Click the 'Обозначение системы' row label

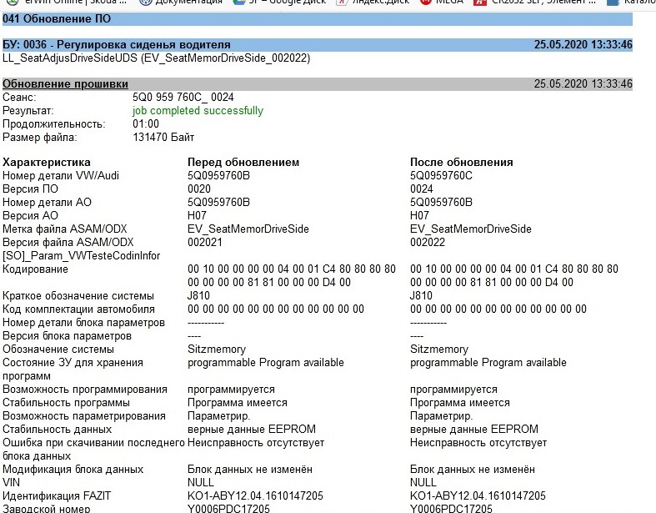[58, 350]
